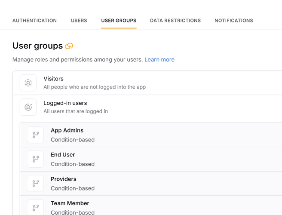The width and height of the screenshot is (282, 215).
Task: Go to the Data Restrictions tab
Action: [x=175, y=21]
